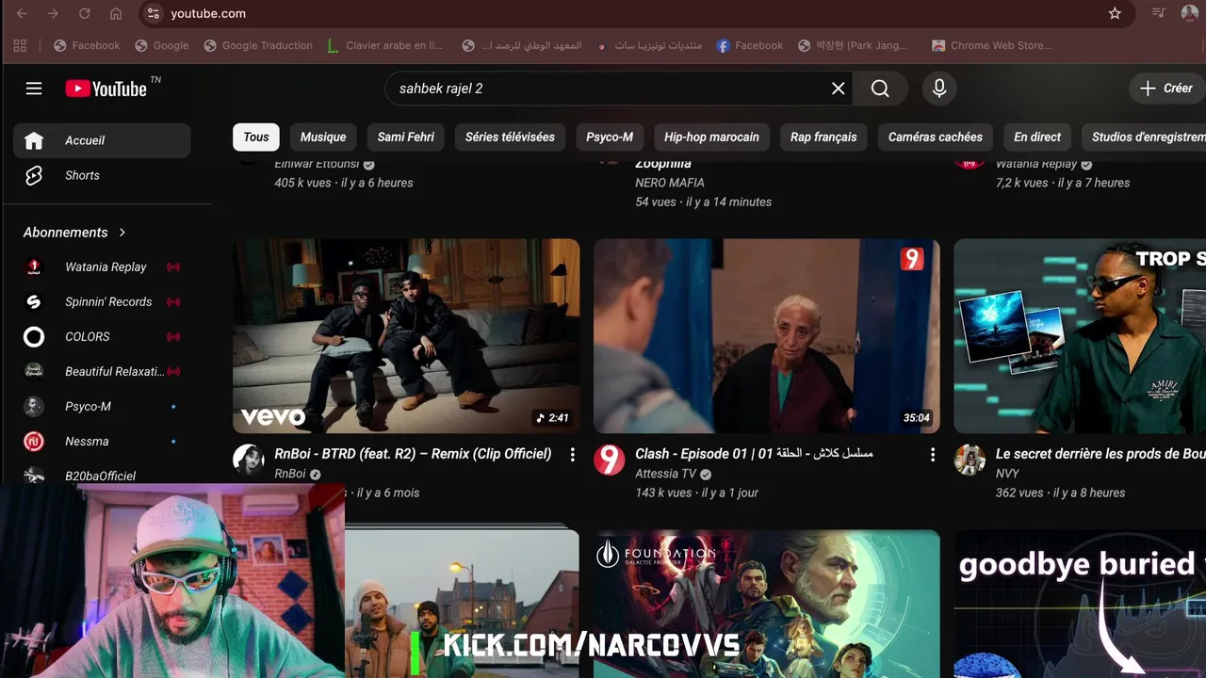Image resolution: width=1206 pixels, height=678 pixels.
Task: Open more options for RnBoi BTRD video
Action: pos(572,454)
